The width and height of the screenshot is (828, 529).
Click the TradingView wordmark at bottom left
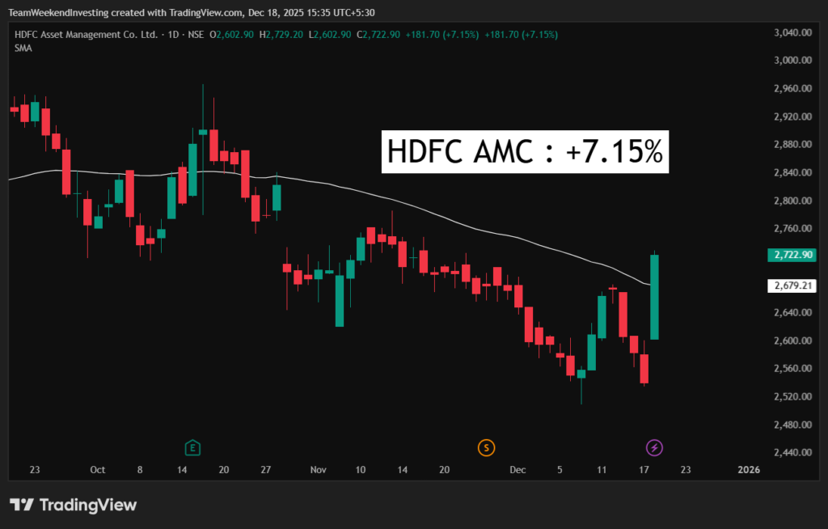point(88,506)
